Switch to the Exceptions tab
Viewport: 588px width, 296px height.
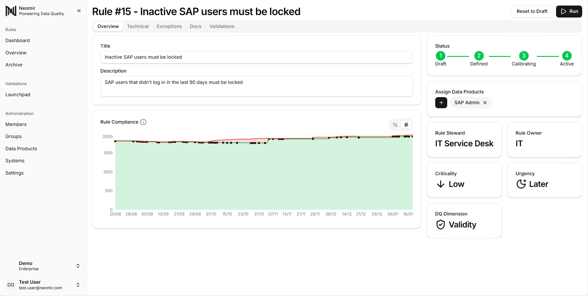tap(169, 26)
